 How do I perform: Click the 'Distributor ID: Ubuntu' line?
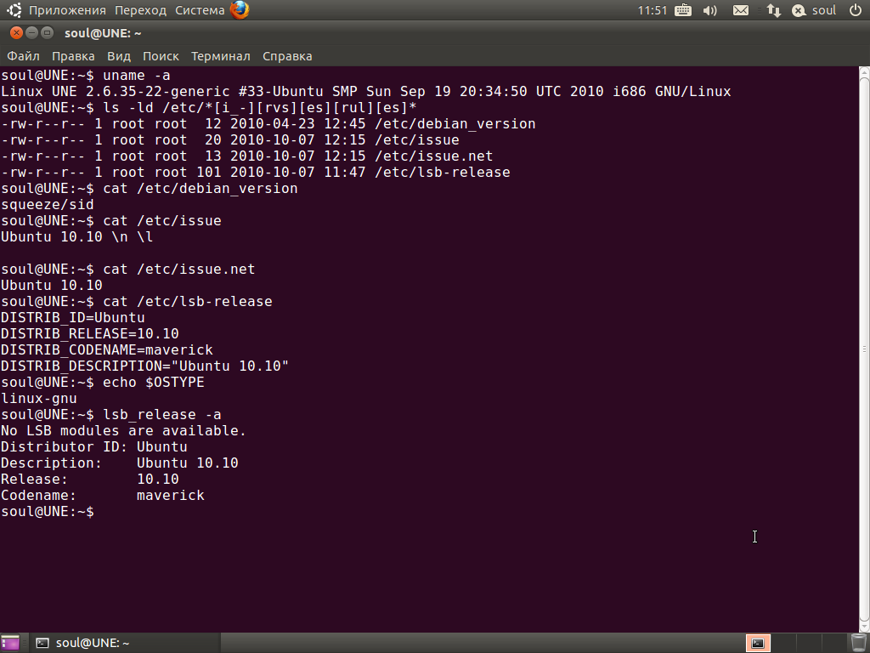click(x=93, y=447)
